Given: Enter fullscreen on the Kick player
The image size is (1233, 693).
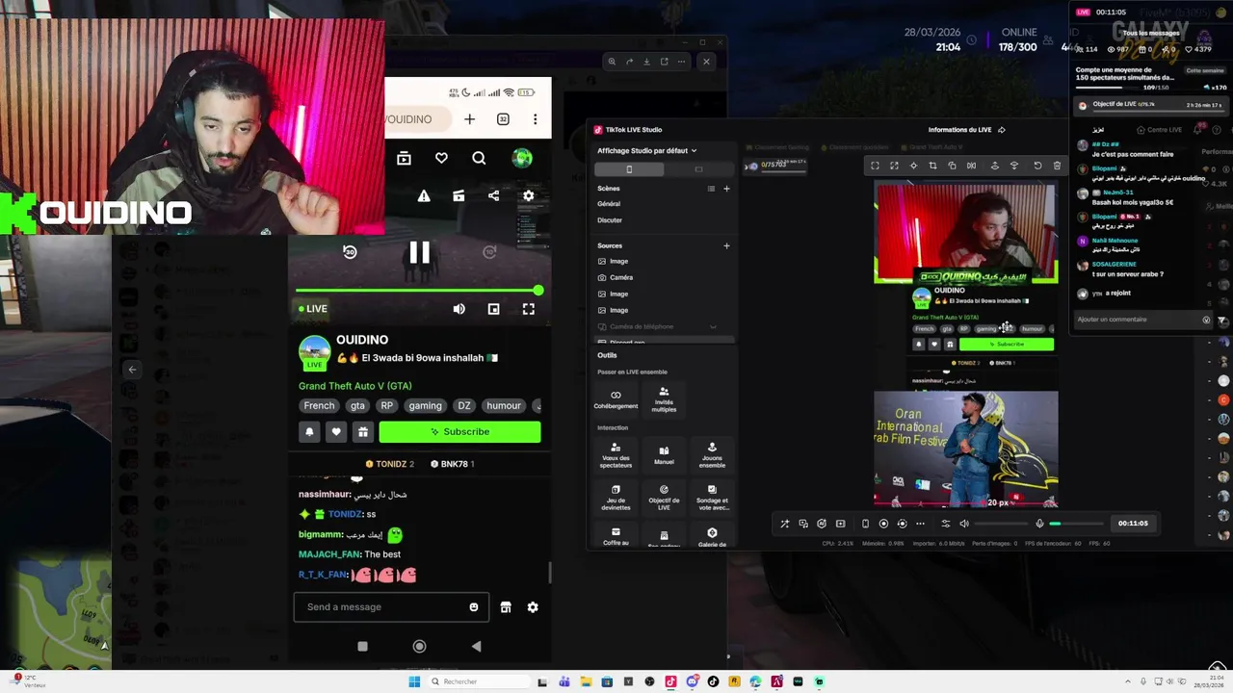Looking at the screenshot, I should tap(528, 309).
